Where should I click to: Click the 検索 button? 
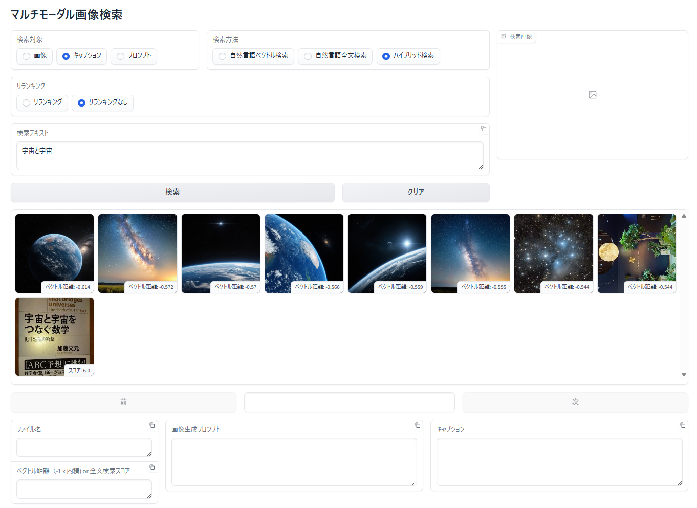coord(172,192)
